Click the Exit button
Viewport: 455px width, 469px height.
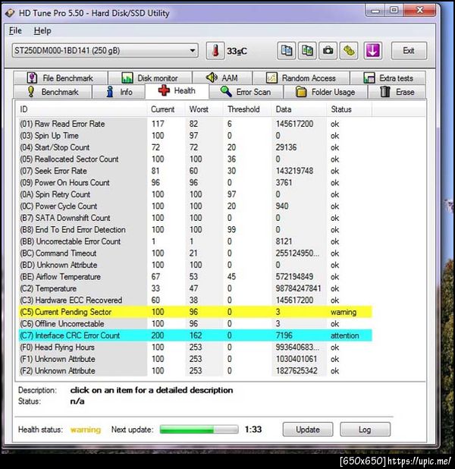coord(409,51)
